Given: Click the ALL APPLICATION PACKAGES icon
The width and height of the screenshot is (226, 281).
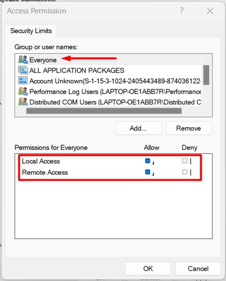Looking at the screenshot, I should (x=23, y=70).
